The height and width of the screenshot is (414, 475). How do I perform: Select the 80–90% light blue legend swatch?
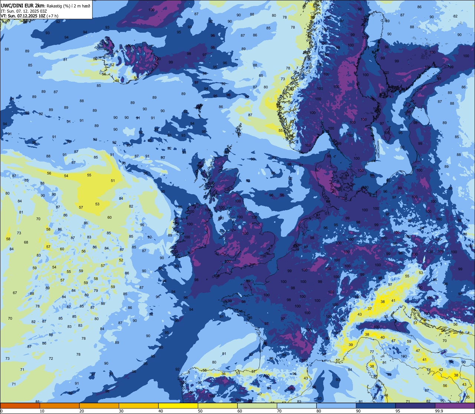pyautogui.click(x=336, y=405)
